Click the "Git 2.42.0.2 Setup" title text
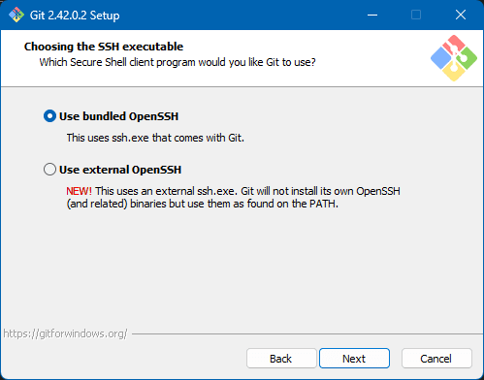Viewport: 484px width, 380px height. [x=75, y=16]
